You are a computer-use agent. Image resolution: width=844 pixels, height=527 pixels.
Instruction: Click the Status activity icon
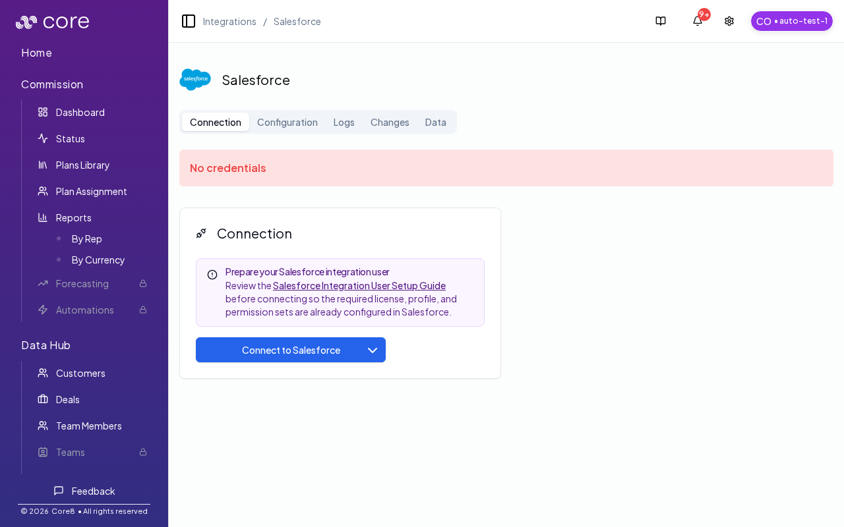42,138
